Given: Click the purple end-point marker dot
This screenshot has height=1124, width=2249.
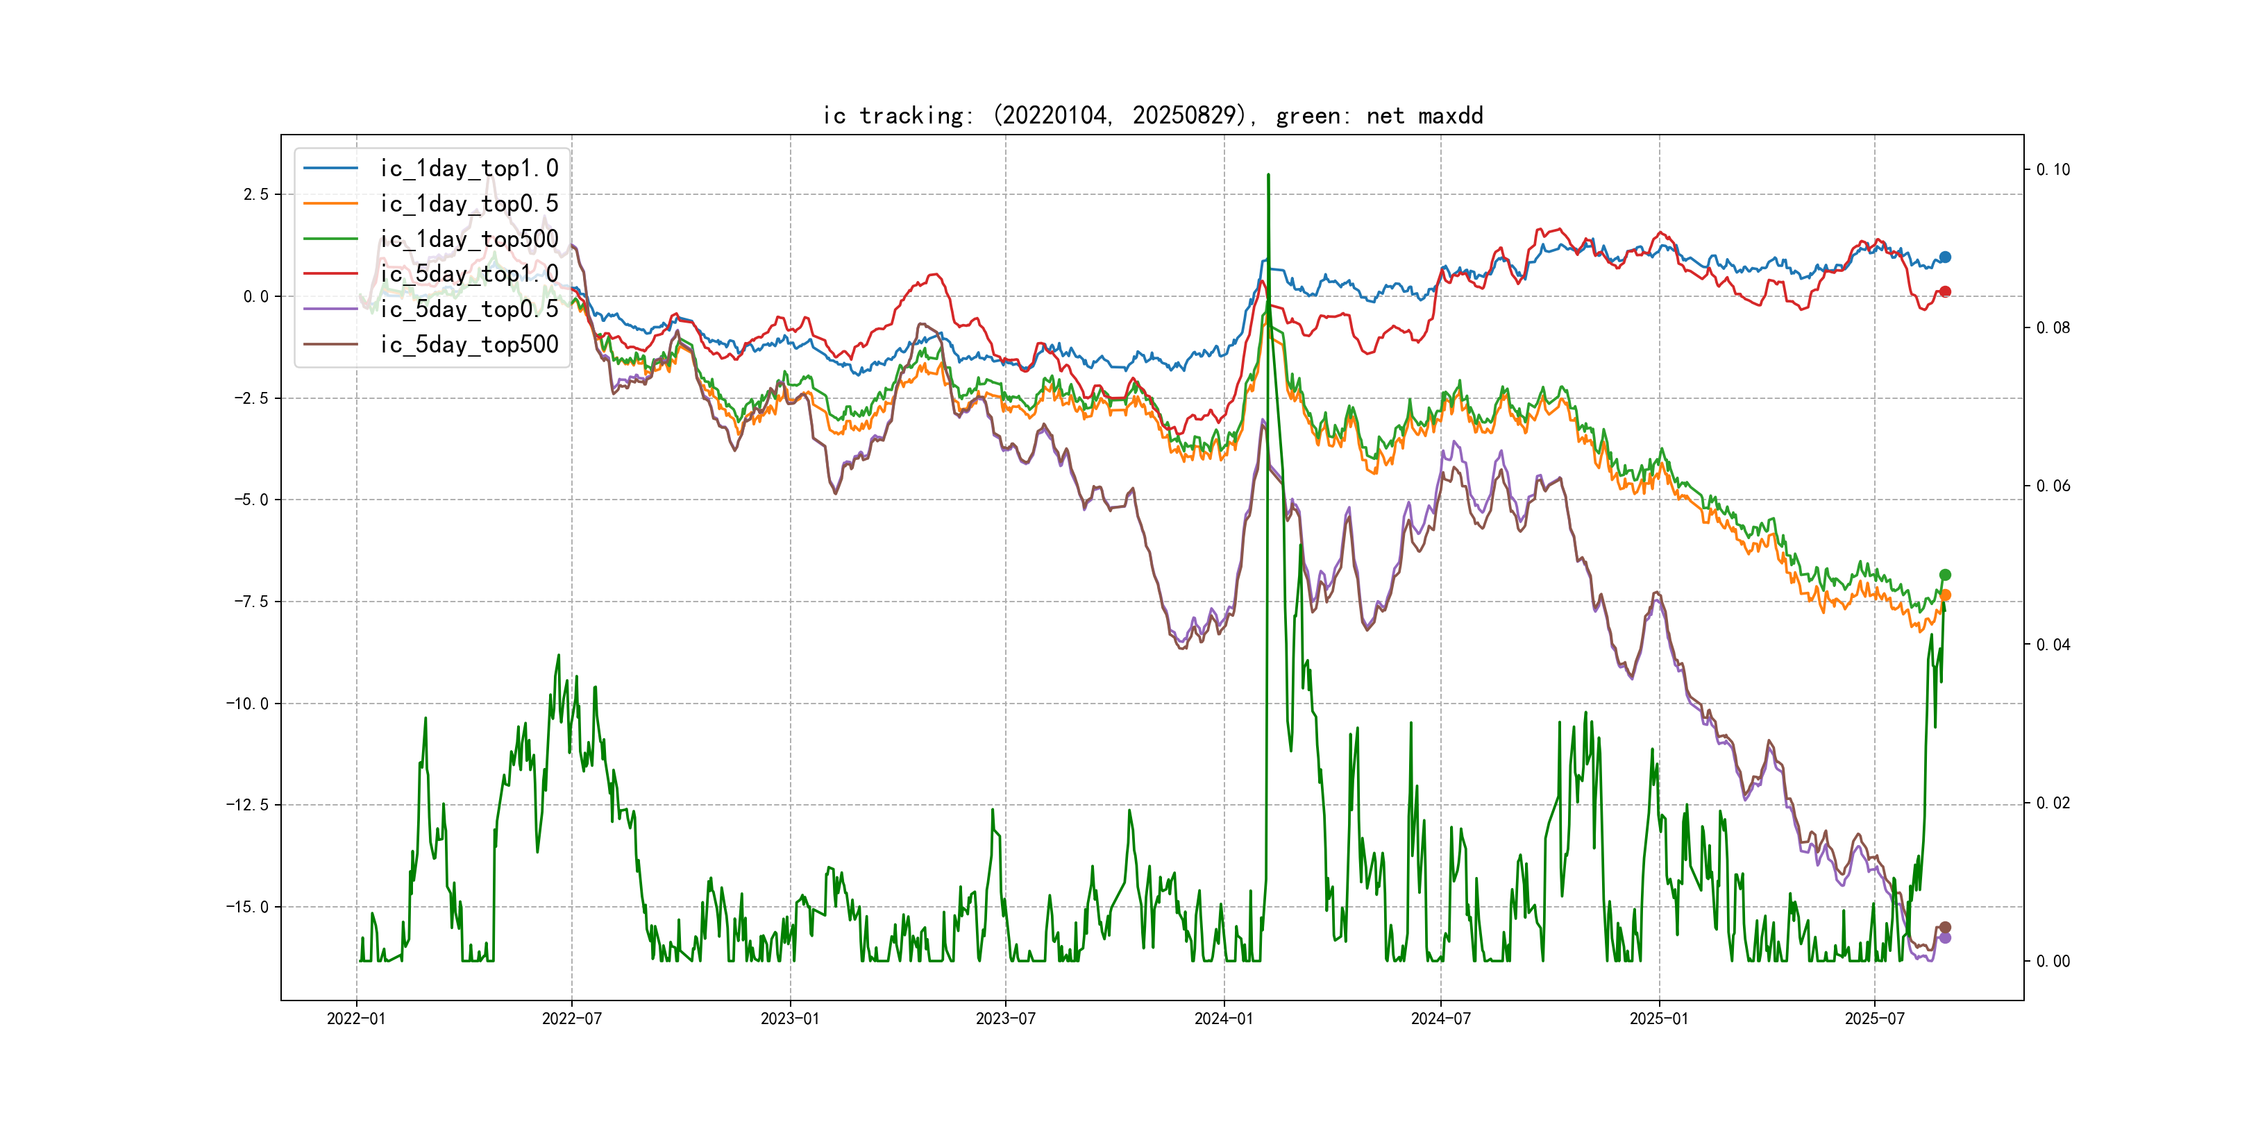Looking at the screenshot, I should (x=1944, y=938).
